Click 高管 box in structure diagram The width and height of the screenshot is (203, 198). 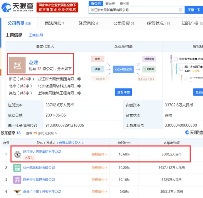(x=98, y=69)
